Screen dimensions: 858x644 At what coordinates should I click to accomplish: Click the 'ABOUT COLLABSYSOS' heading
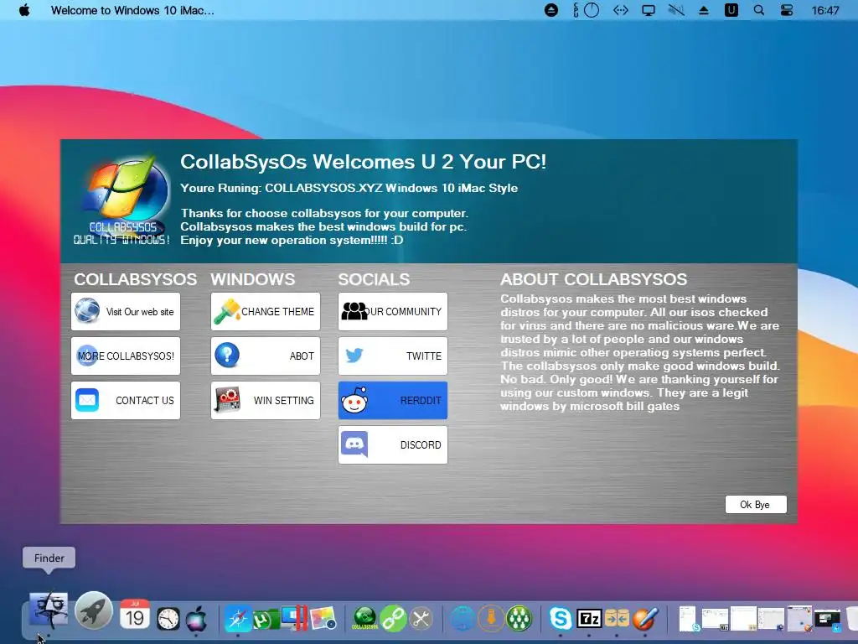pos(594,279)
